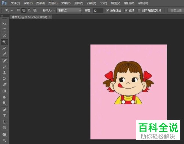The height and width of the screenshot is (144, 184).
Task: Open the Magic Wand tool preset picker arrow
Action: click(x=12, y=11)
